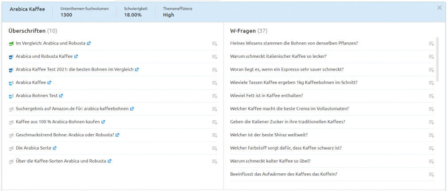Click the 'Arabica Kaffee' topic title
The image size is (447, 191).
pyautogui.click(x=27, y=9)
